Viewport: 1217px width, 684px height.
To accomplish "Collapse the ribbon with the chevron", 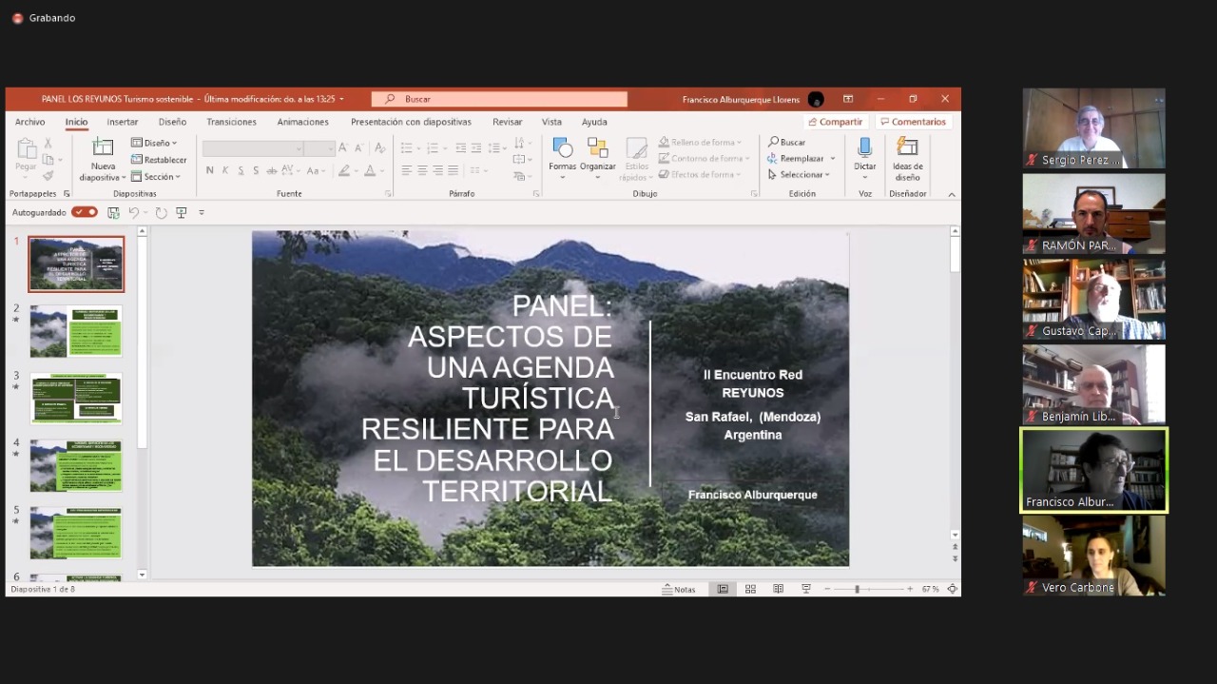I will click(952, 194).
